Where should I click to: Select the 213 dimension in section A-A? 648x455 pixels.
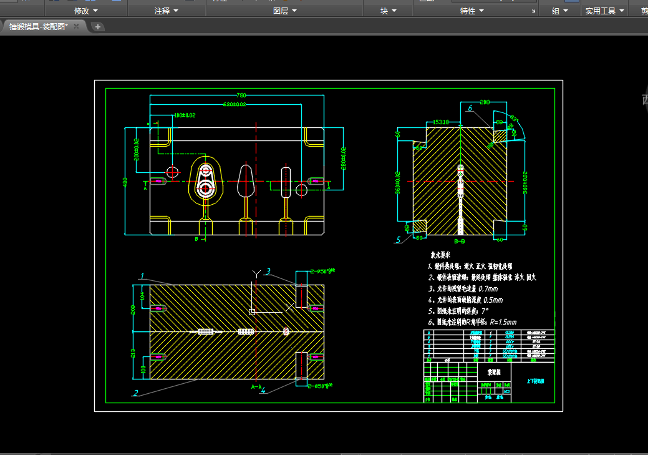[x=133, y=353]
